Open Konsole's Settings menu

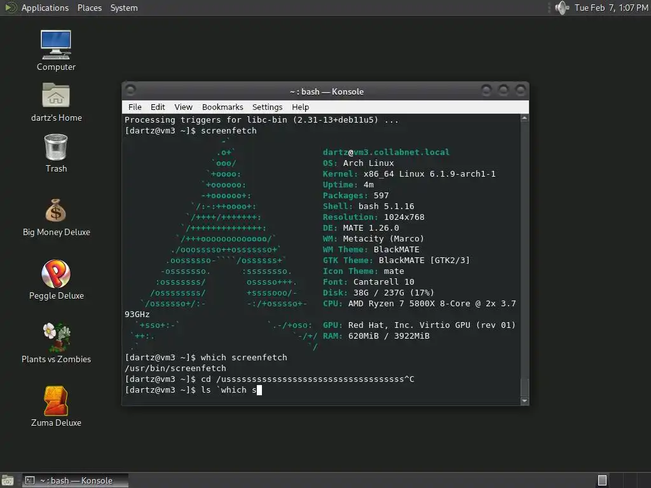pyautogui.click(x=268, y=107)
